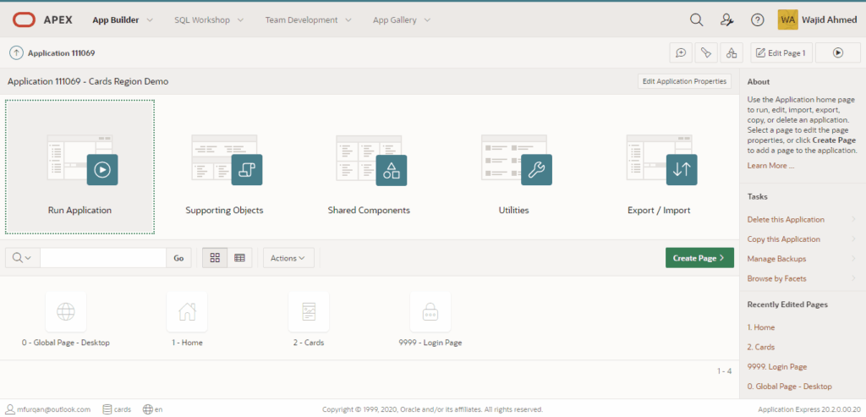Click the SQL Workshop tab
The image size is (866, 417).
[x=202, y=20]
